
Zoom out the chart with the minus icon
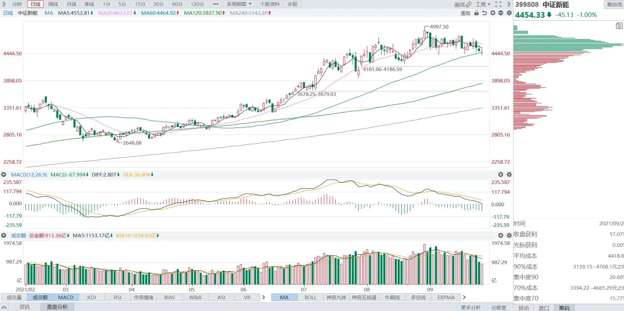pos(501,13)
